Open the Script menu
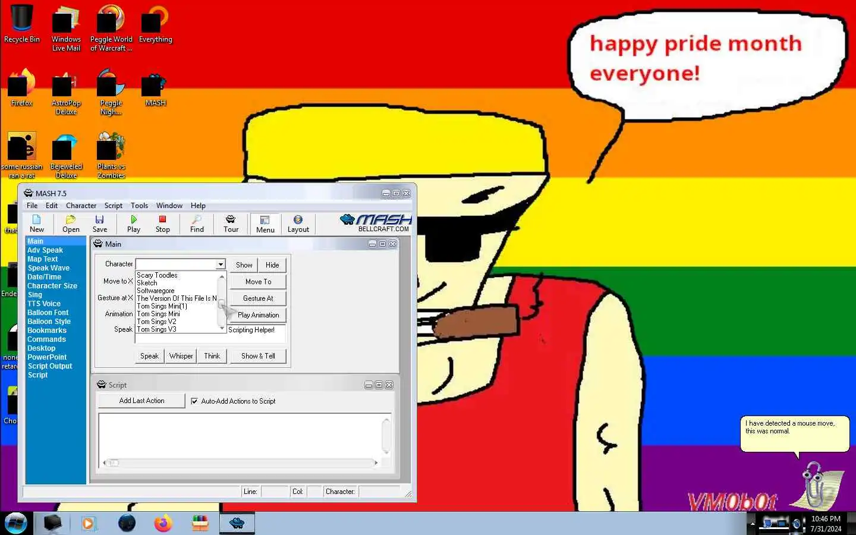Screen dimensions: 856x535 point(114,206)
